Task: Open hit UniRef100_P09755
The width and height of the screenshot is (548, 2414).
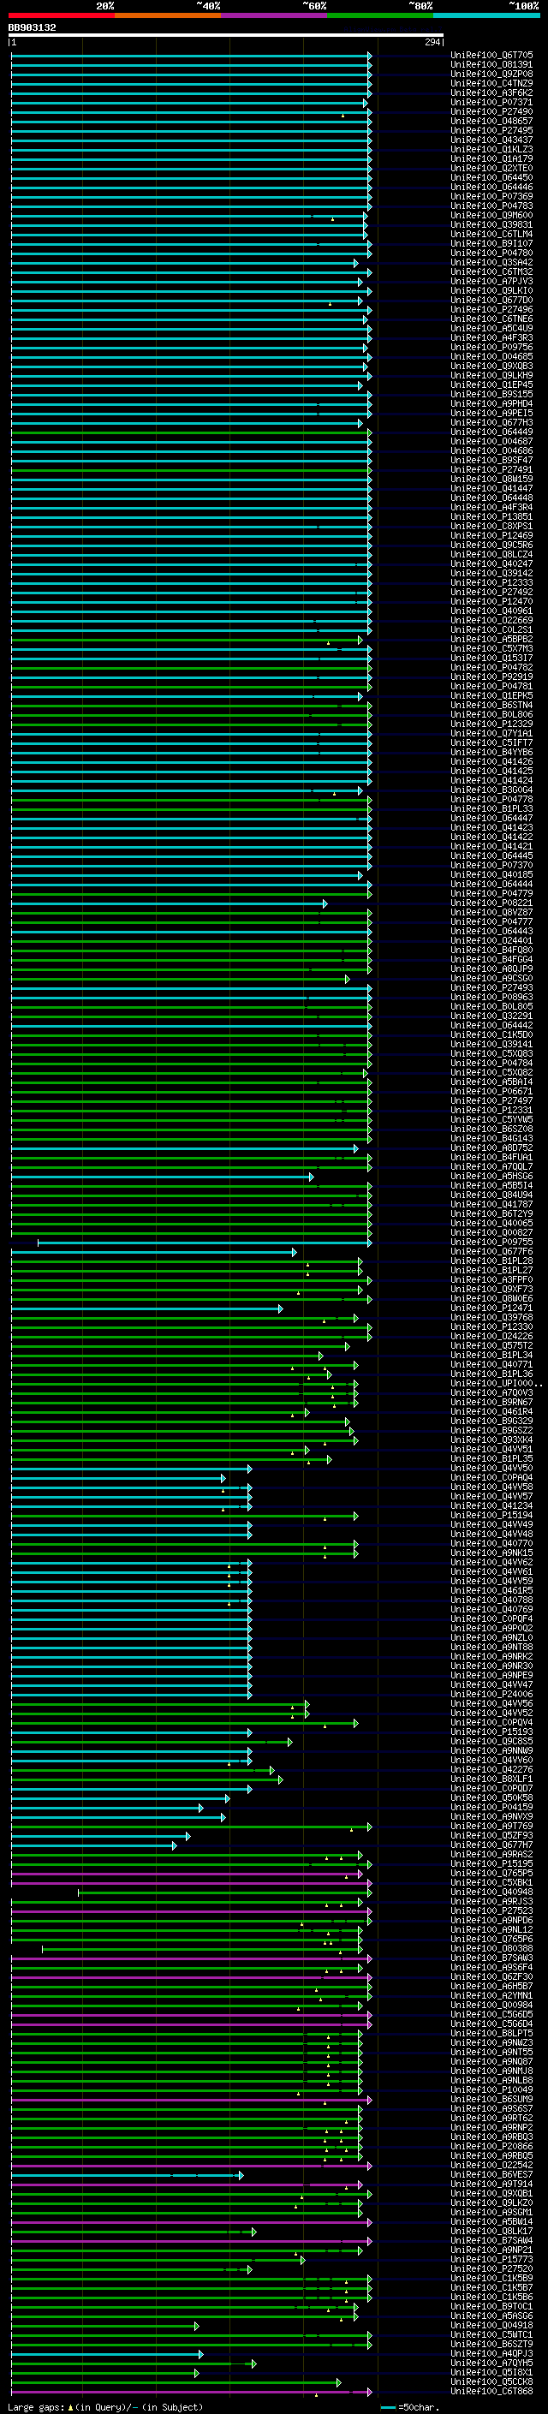Action: tap(491, 1242)
